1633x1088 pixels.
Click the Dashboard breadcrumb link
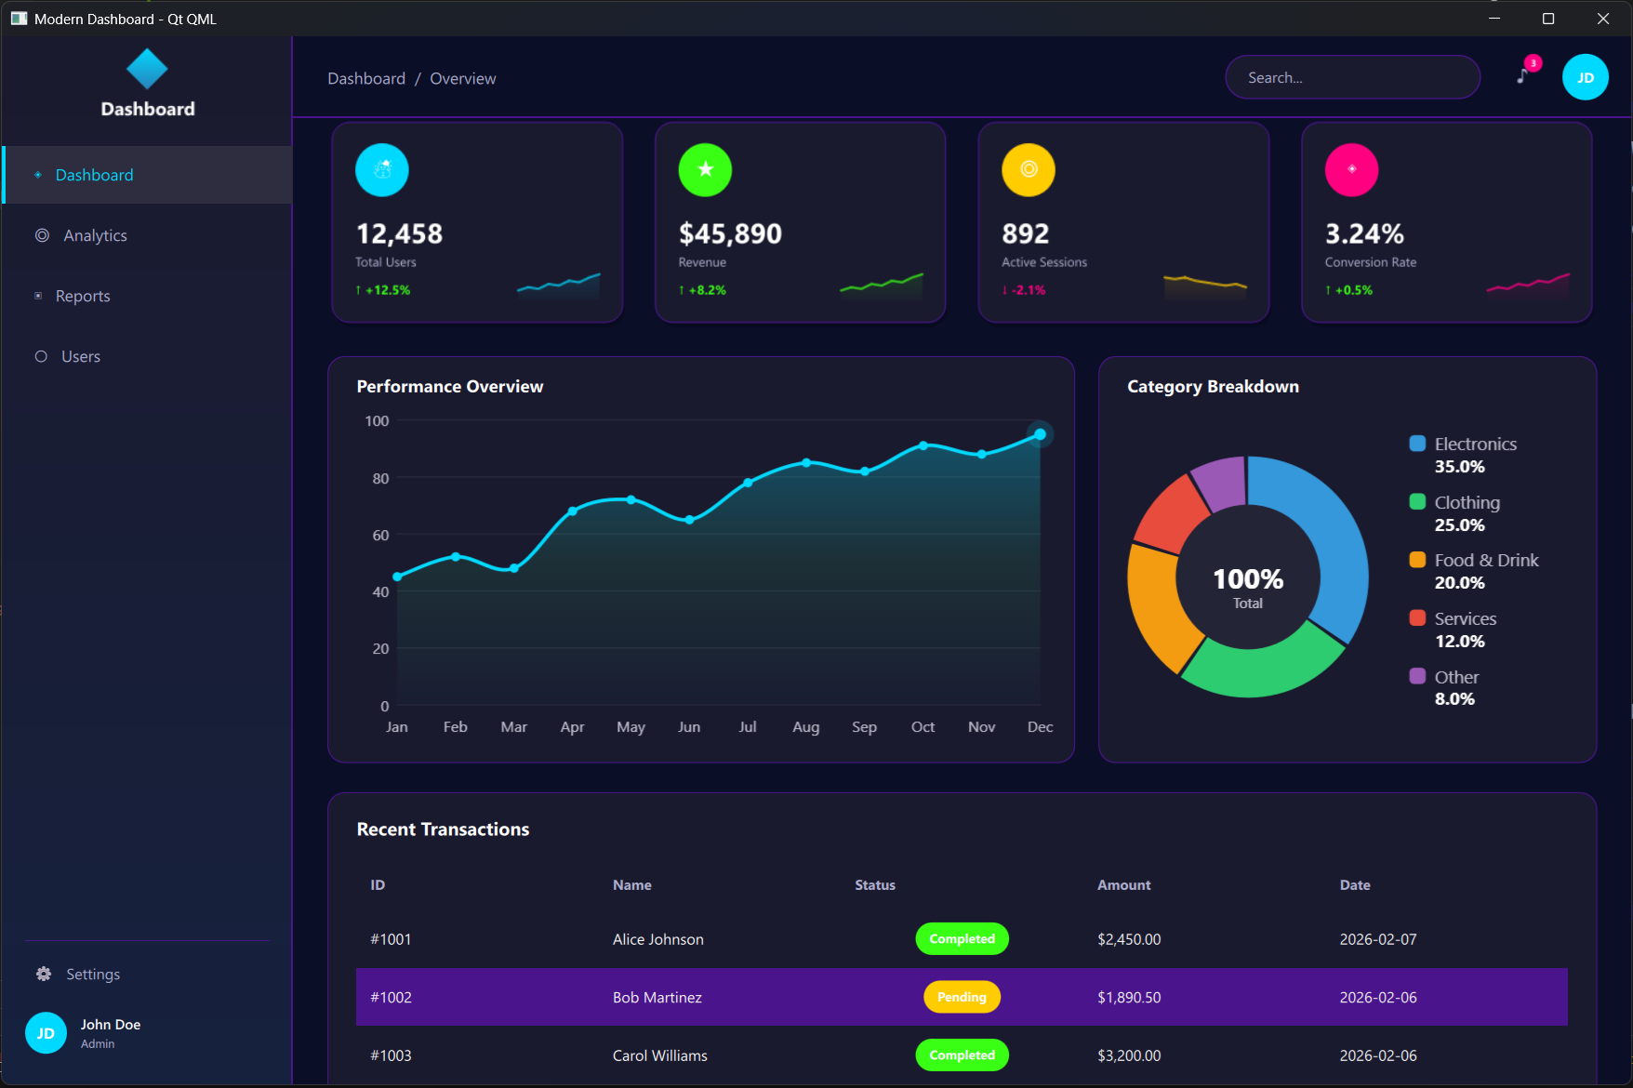point(366,78)
